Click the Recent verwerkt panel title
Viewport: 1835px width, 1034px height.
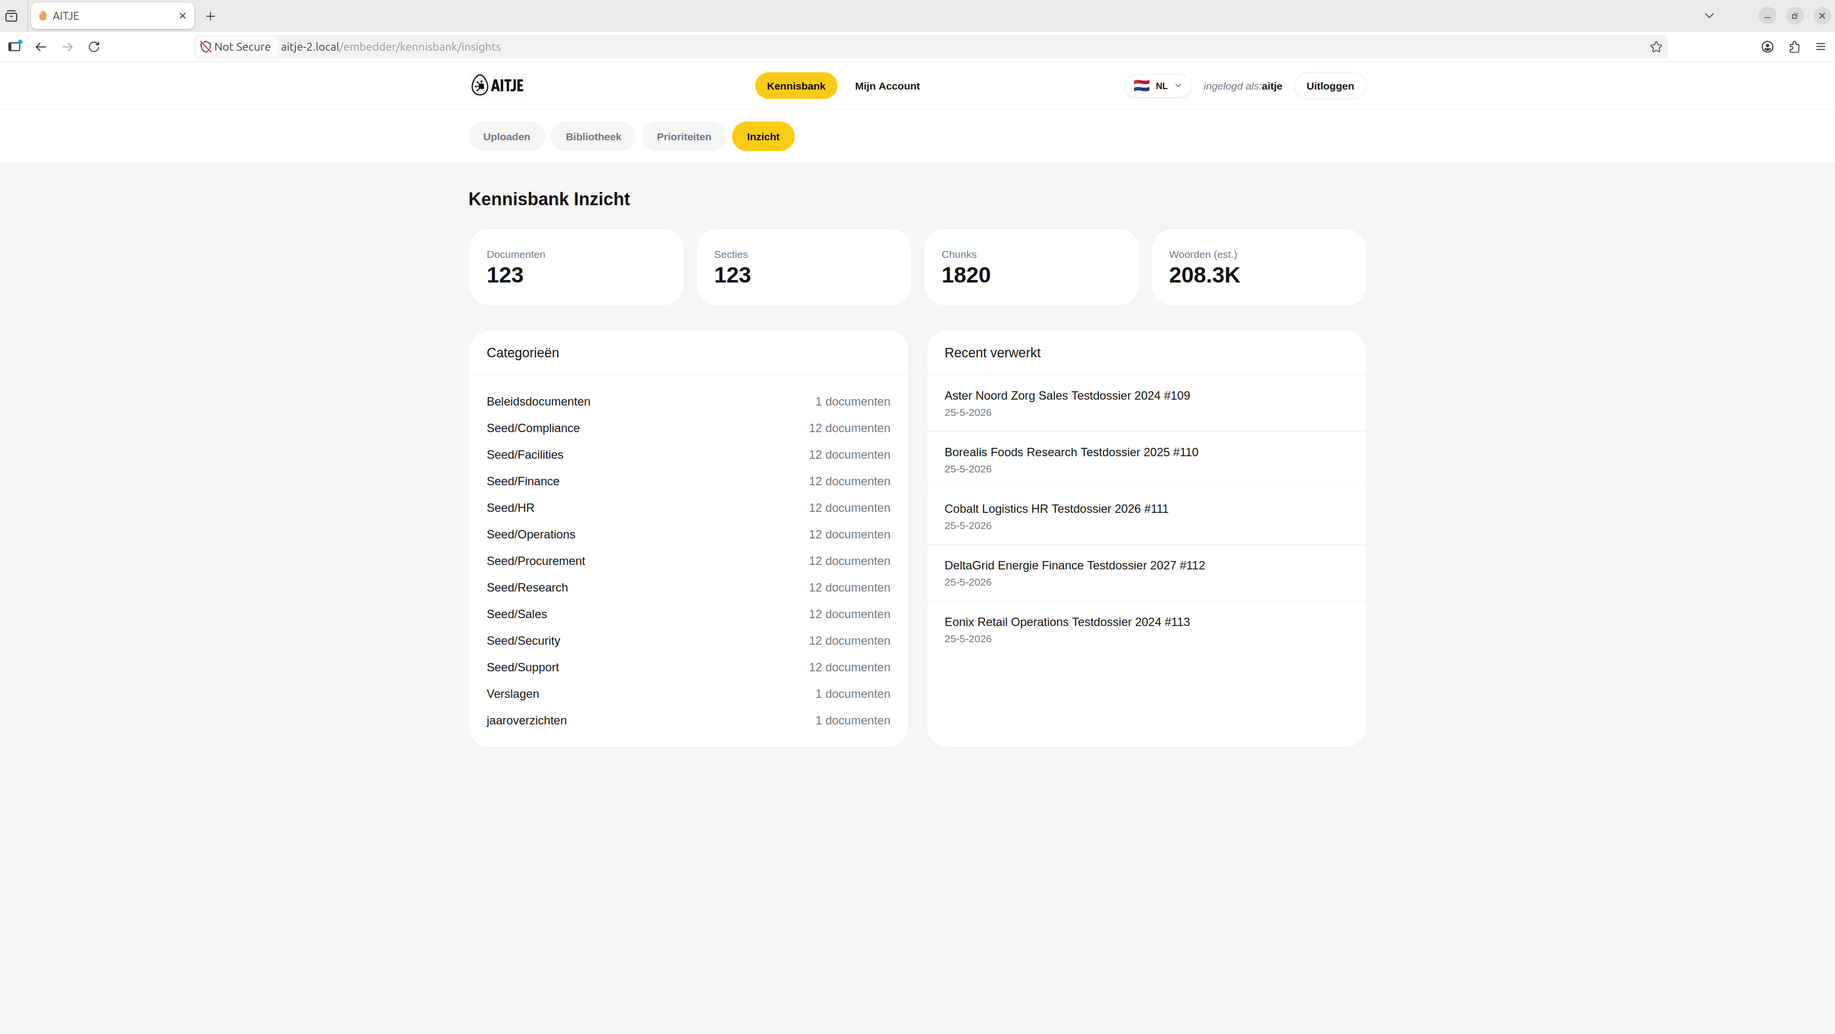[x=992, y=353]
